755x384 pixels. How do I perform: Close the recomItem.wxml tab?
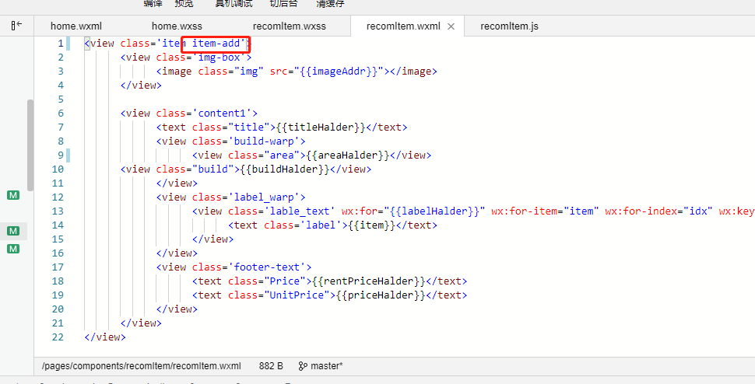pos(450,26)
